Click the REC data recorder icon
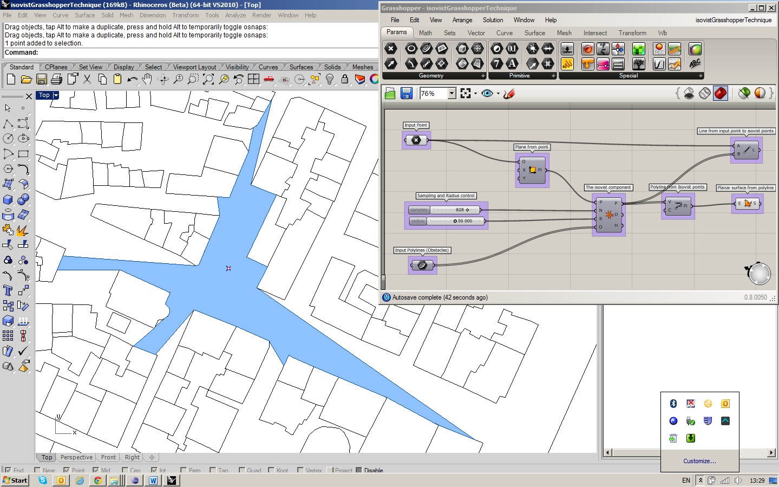 pos(659,49)
